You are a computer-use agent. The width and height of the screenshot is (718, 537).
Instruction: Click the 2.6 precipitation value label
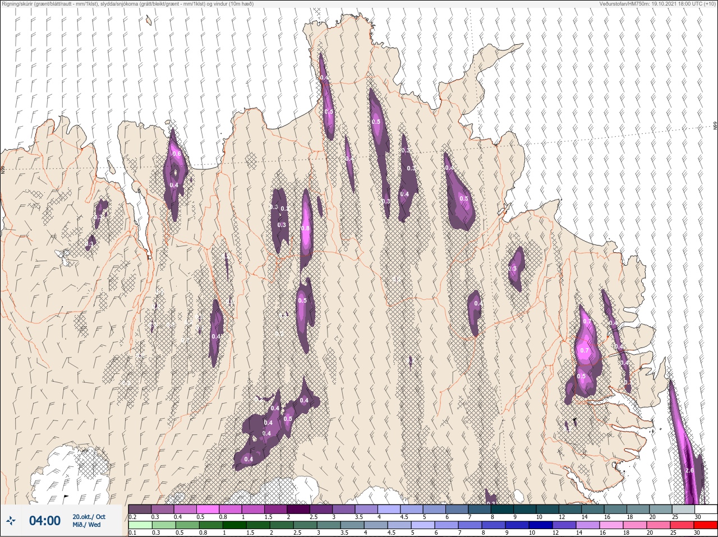690,470
